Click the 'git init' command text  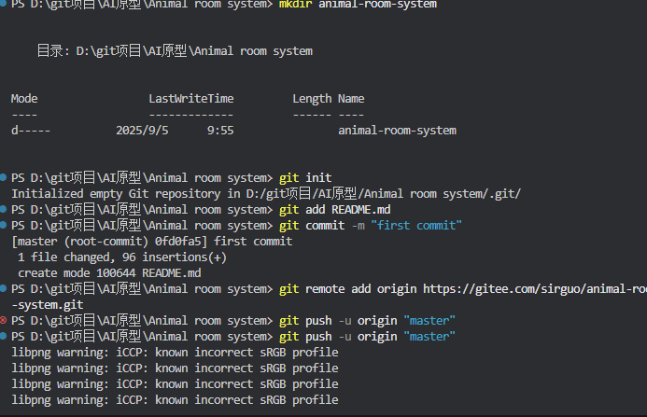305,178
